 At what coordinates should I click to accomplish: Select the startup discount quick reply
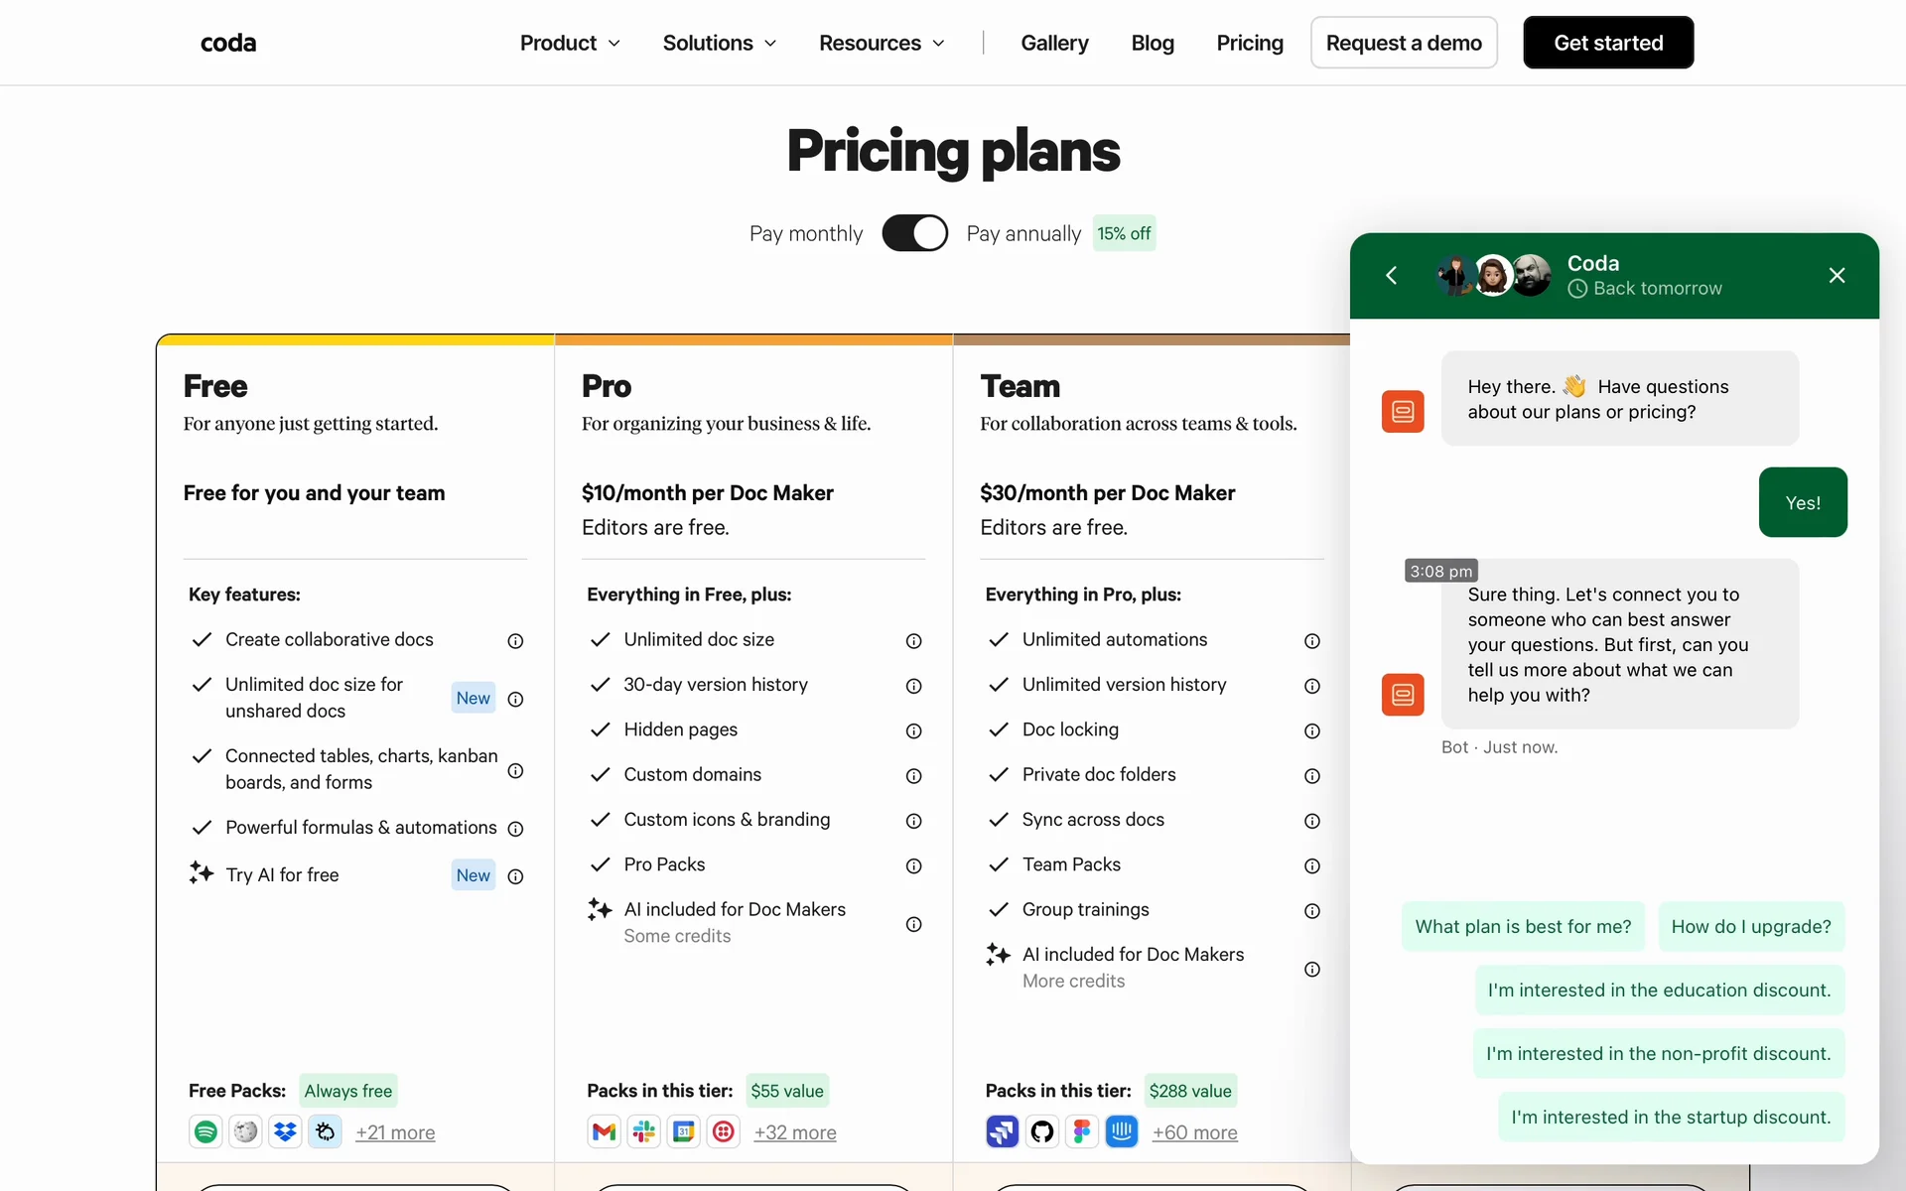[1671, 1117]
